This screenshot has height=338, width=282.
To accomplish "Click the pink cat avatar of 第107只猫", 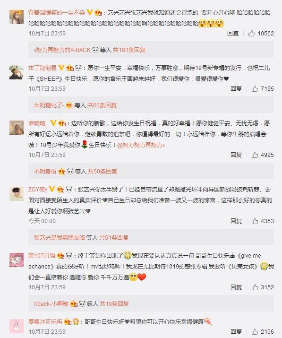I will click(17, 260).
